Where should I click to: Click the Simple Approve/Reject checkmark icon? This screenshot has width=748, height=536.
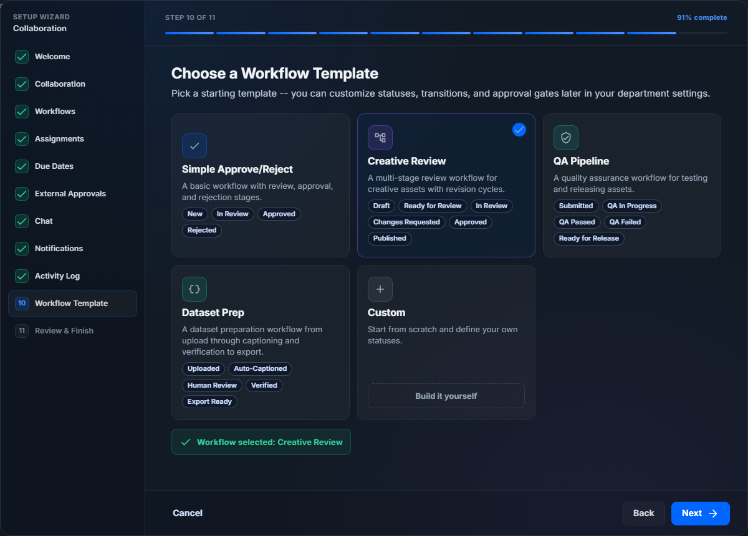194,146
